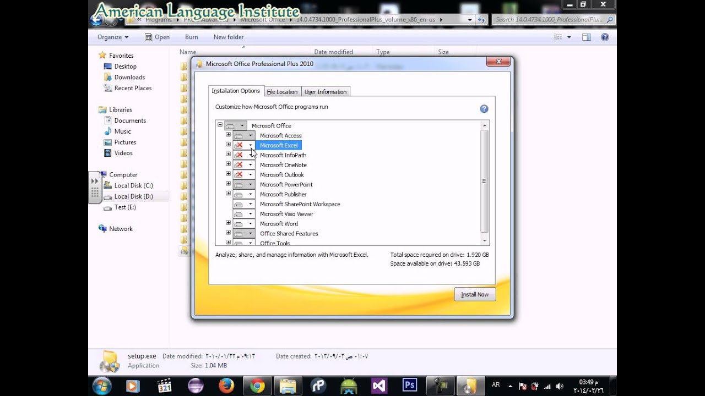This screenshot has width=705, height=396.
Task: Open Google Chrome from the taskbar
Action: click(257, 386)
